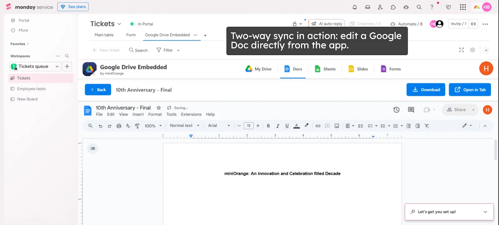
Task: Click the Download button
Action: [426, 90]
